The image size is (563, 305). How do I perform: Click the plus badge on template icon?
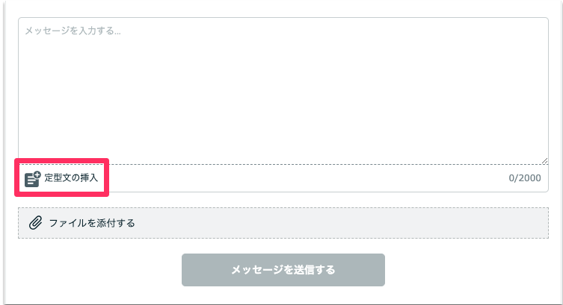click(37, 174)
